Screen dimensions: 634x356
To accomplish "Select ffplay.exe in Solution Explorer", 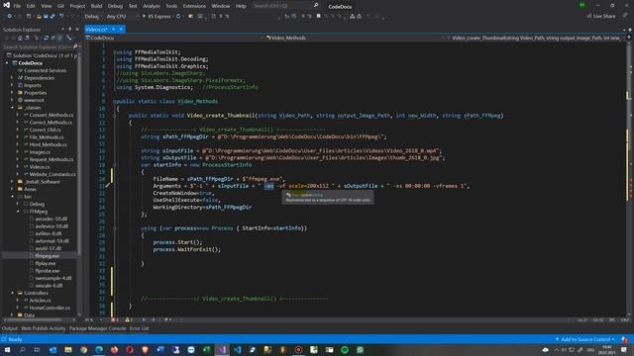I will 46,263.
